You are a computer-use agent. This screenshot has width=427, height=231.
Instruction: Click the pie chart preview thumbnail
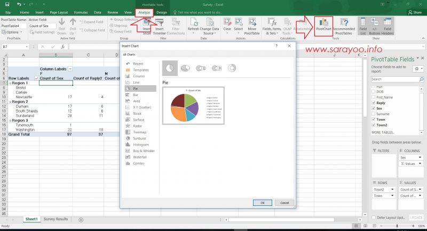pyautogui.click(x=193, y=106)
